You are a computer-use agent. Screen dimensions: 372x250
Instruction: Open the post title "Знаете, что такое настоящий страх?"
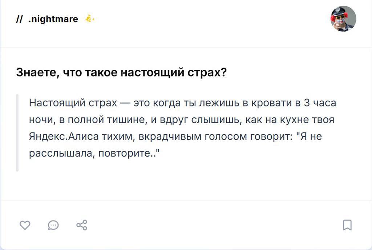tap(122, 73)
